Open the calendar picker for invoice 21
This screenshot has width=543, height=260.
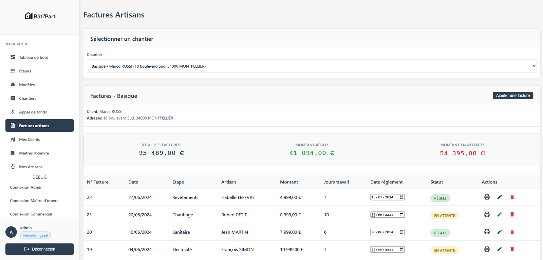tap(401, 215)
